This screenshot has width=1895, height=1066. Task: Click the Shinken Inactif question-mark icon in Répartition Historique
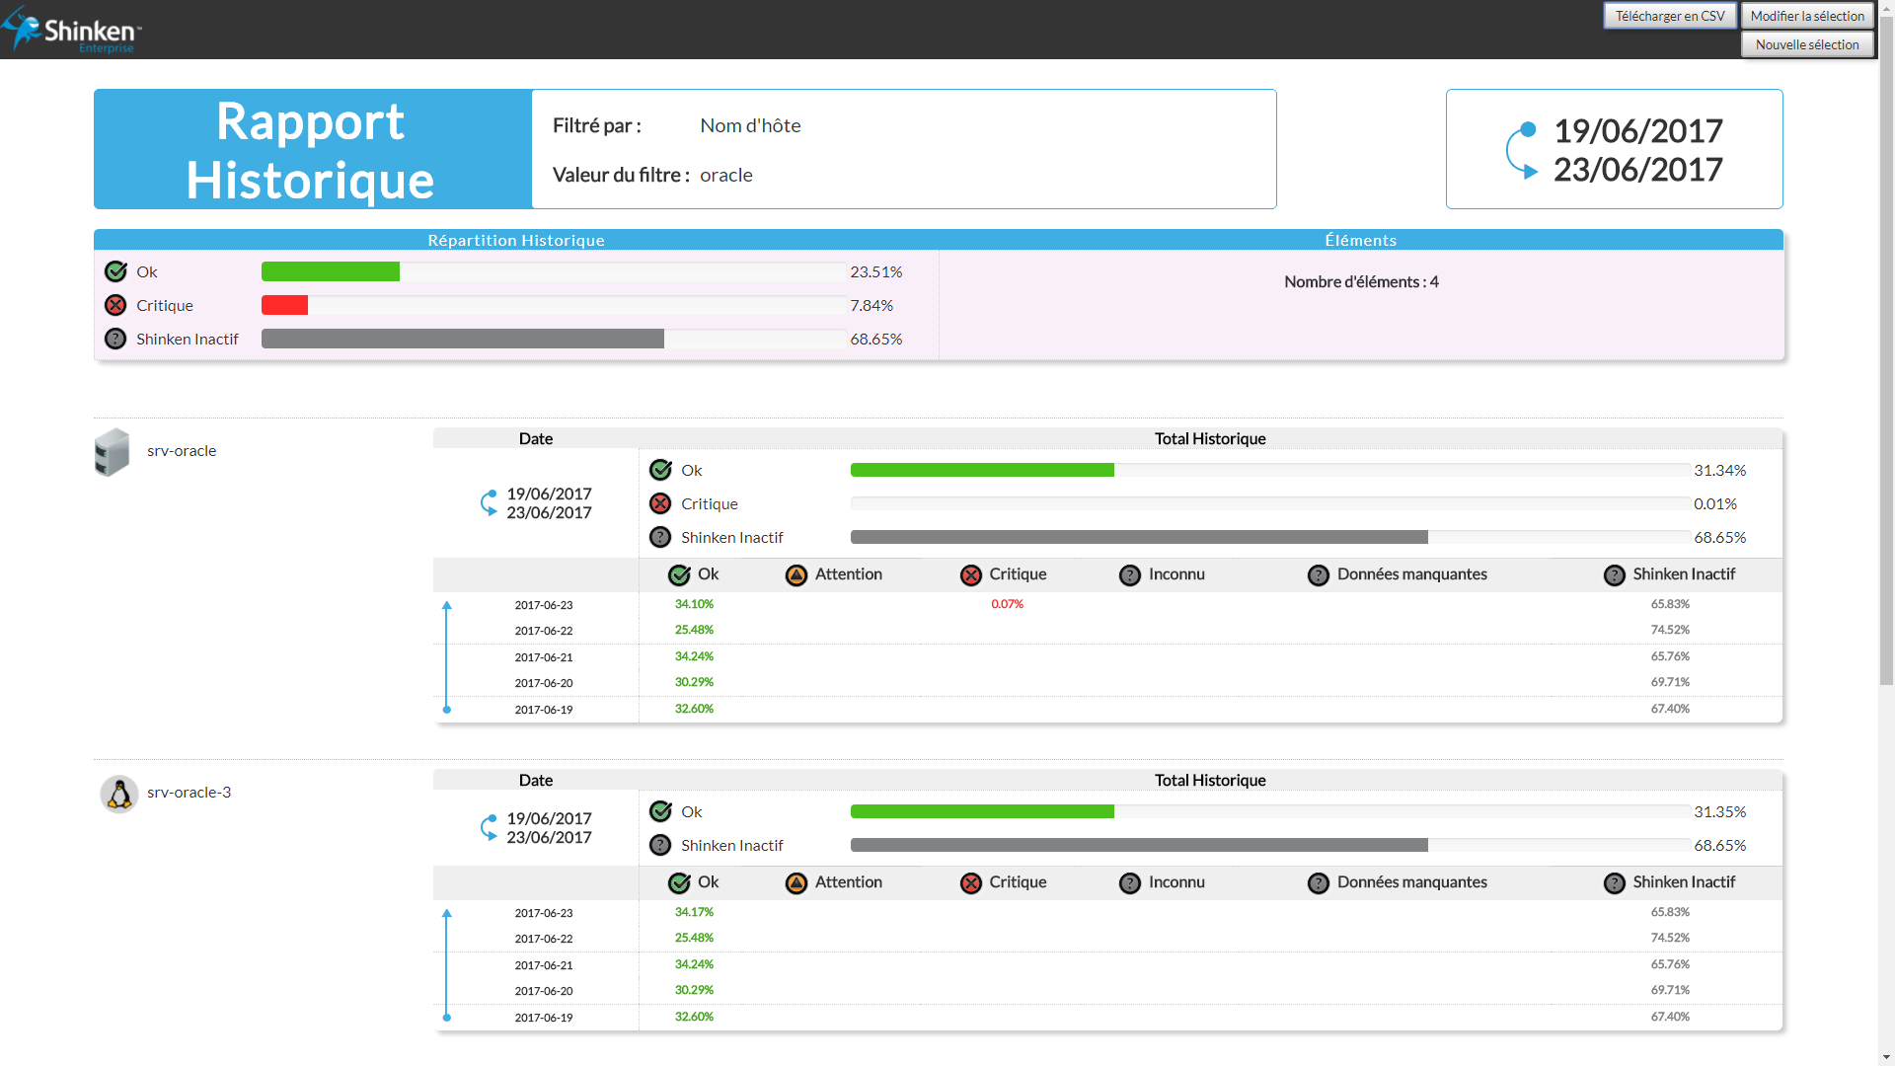(x=115, y=339)
